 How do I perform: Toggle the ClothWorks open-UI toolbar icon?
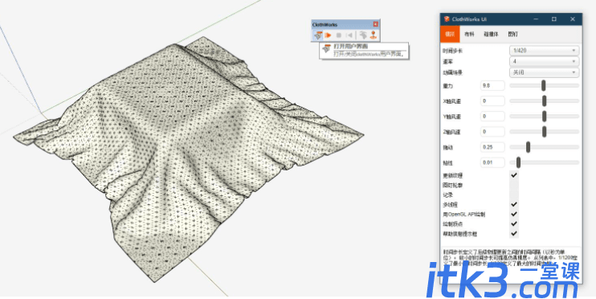pos(318,35)
